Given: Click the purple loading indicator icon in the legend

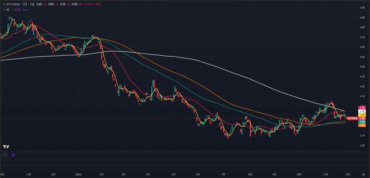Looking at the screenshot, I should pos(19,9).
